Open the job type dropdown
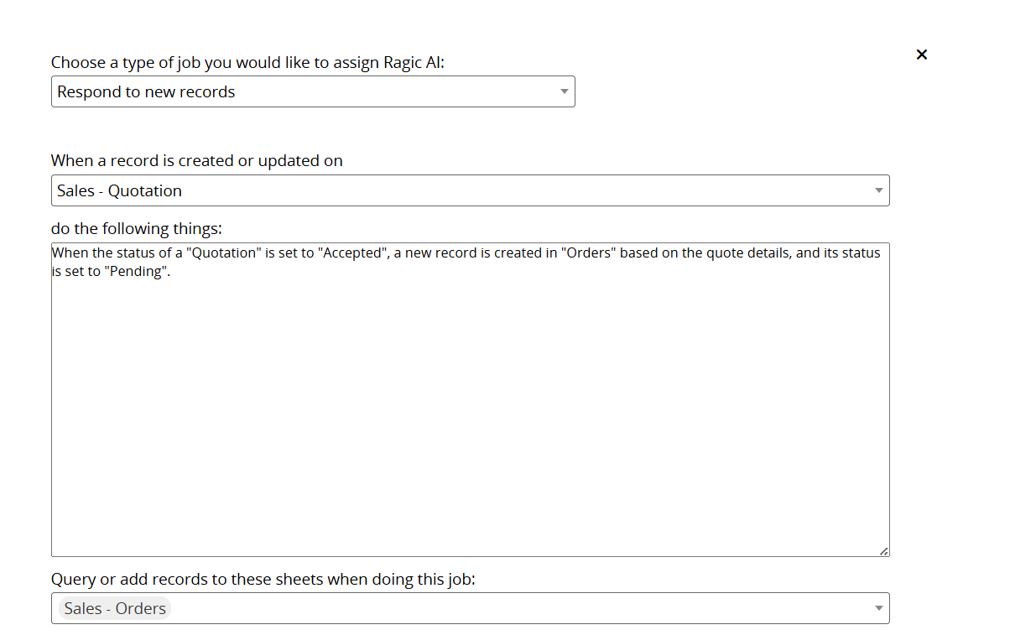Image resolution: width=1036 pixels, height=630 pixels. coord(312,91)
